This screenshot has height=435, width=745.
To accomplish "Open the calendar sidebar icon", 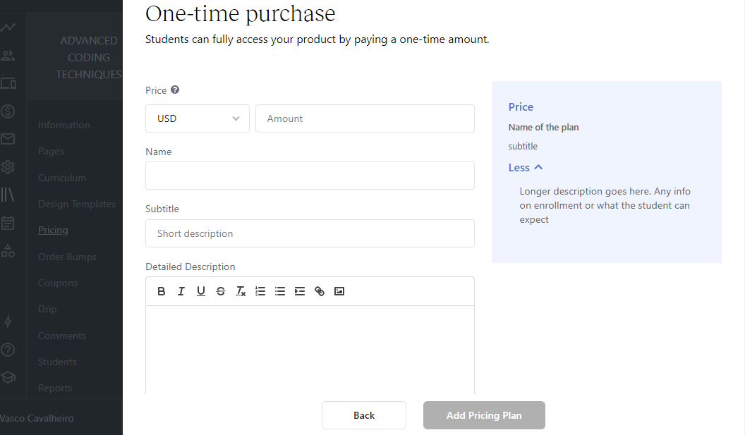I will coord(8,223).
